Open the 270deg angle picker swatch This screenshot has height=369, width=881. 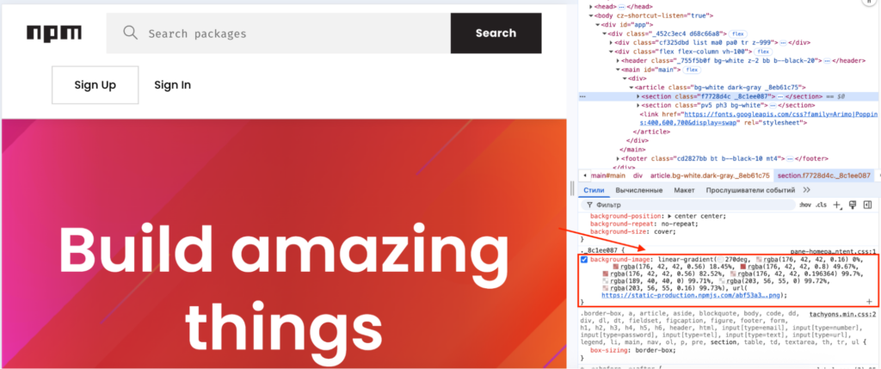coord(722,260)
